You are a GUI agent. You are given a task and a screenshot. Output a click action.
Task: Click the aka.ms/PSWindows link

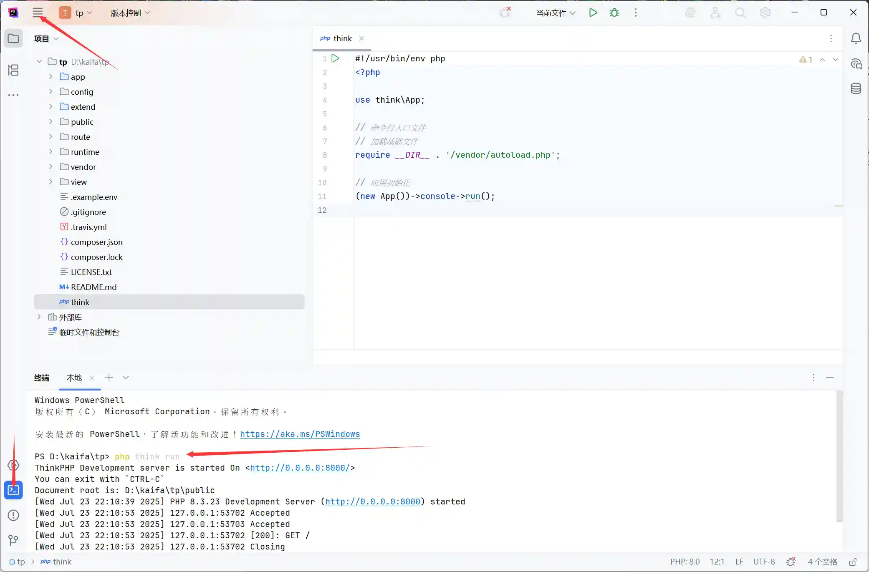coord(300,434)
